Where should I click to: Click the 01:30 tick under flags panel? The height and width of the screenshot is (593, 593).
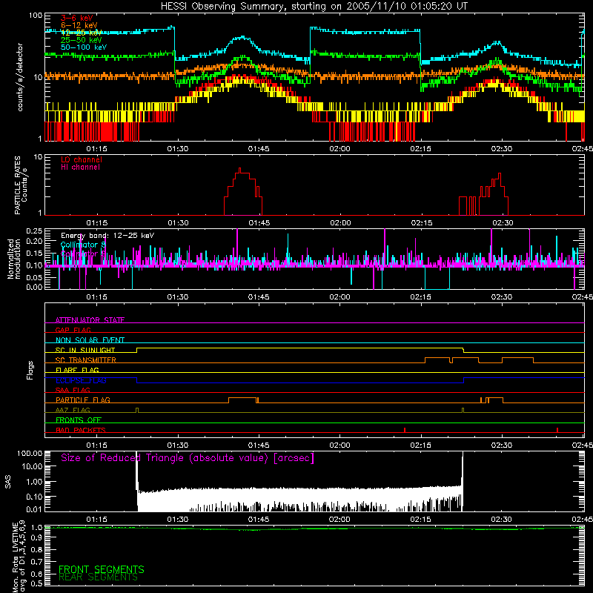[x=178, y=445]
